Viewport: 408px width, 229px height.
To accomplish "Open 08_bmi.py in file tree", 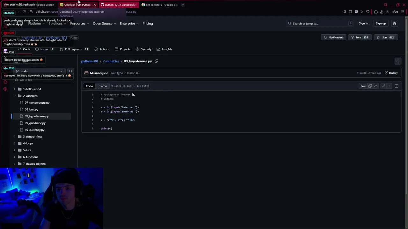I will pos(32,109).
